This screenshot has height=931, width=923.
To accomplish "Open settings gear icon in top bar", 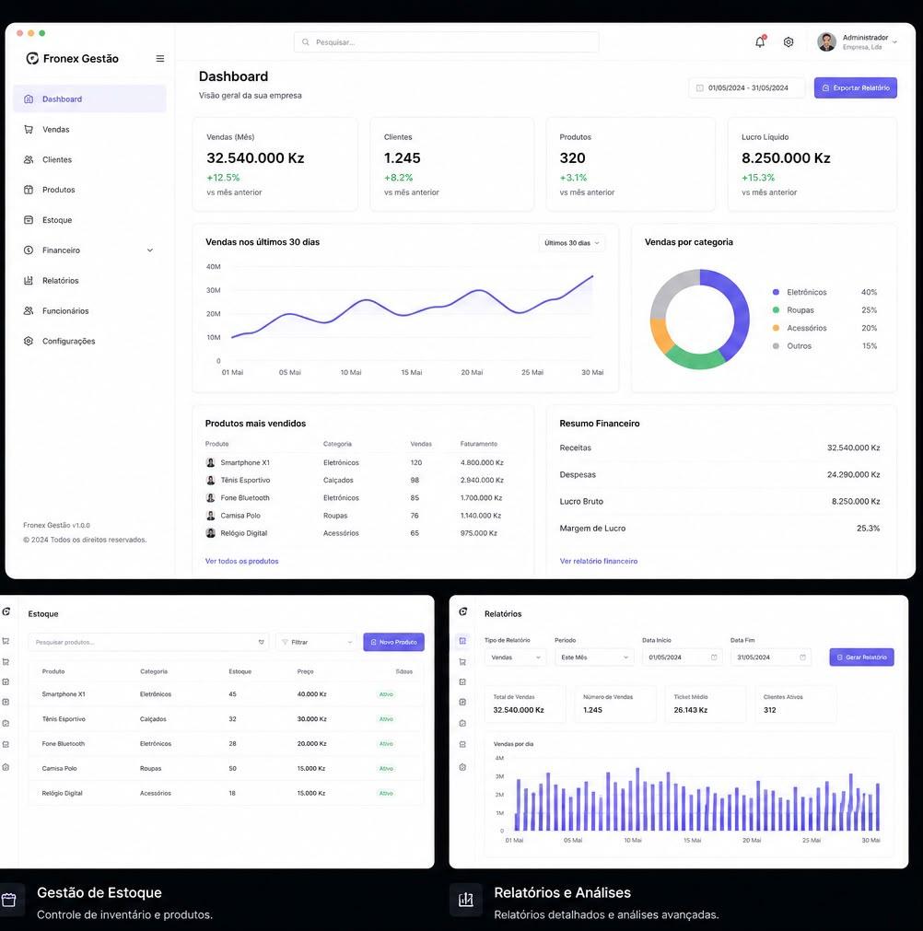I will [x=789, y=42].
